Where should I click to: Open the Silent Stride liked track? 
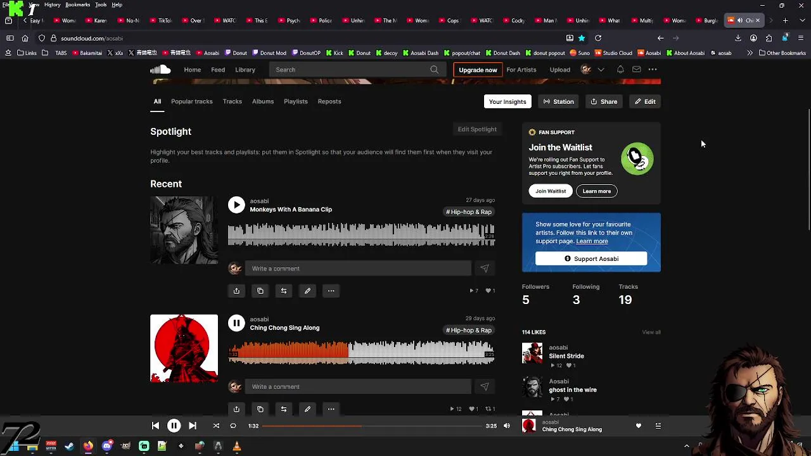pyautogui.click(x=566, y=356)
